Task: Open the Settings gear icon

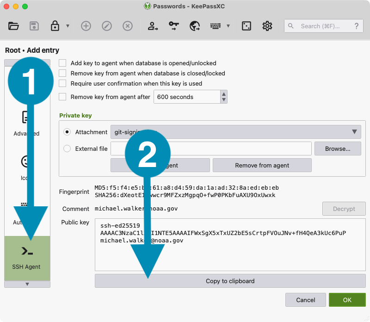Action: click(x=267, y=26)
